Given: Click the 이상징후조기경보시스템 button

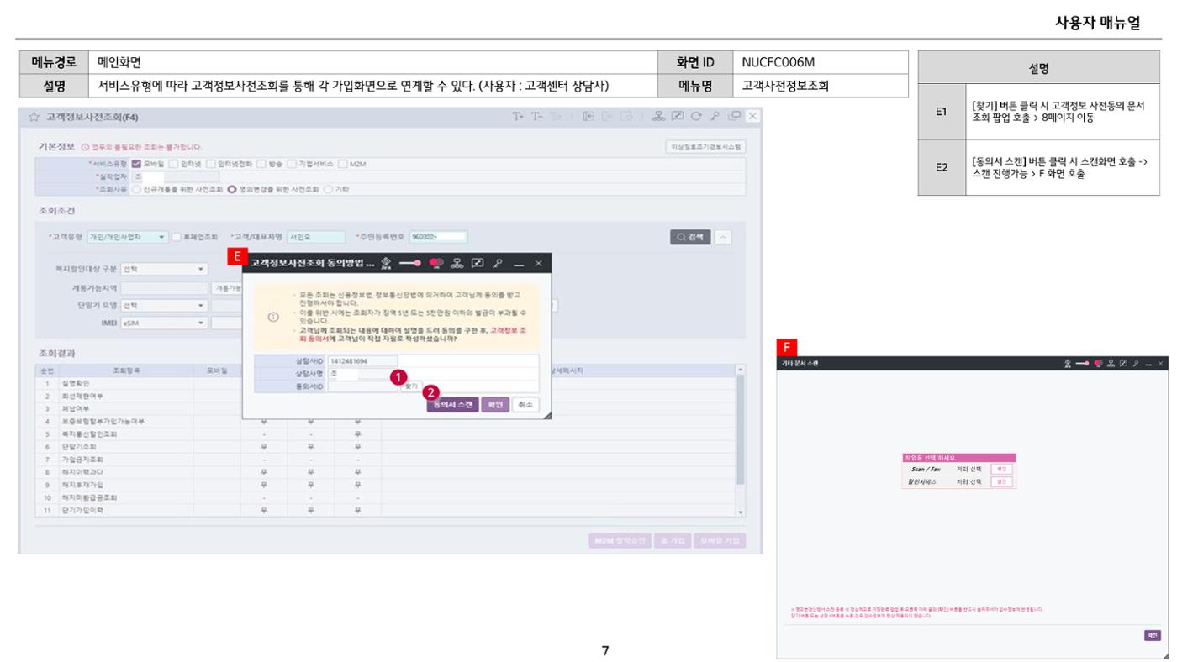Looking at the screenshot, I should (x=705, y=147).
